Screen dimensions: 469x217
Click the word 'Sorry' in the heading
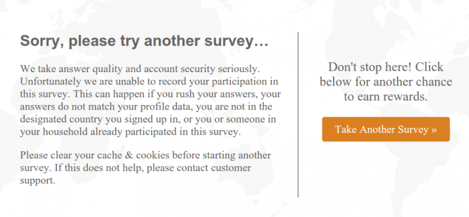point(42,40)
